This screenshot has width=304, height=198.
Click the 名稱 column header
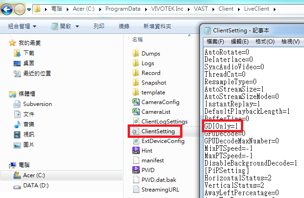137,39
